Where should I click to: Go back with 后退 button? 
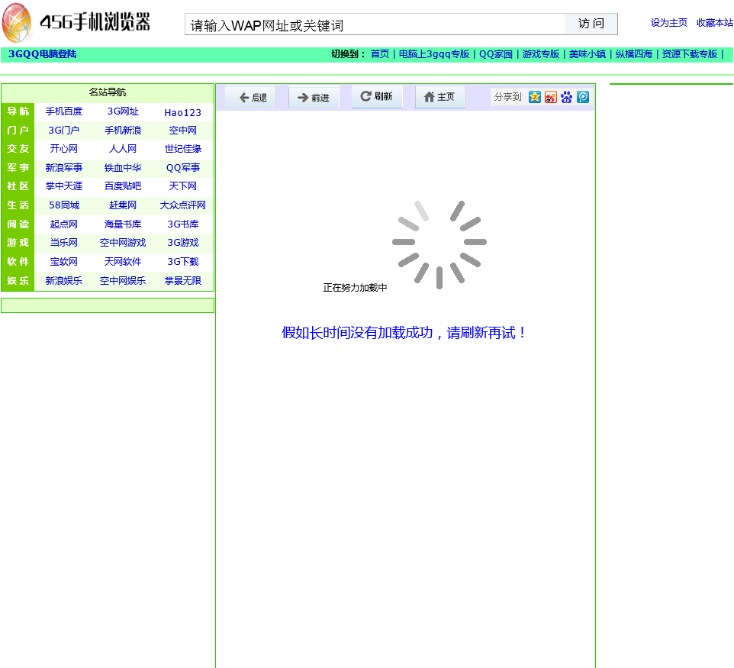click(250, 98)
